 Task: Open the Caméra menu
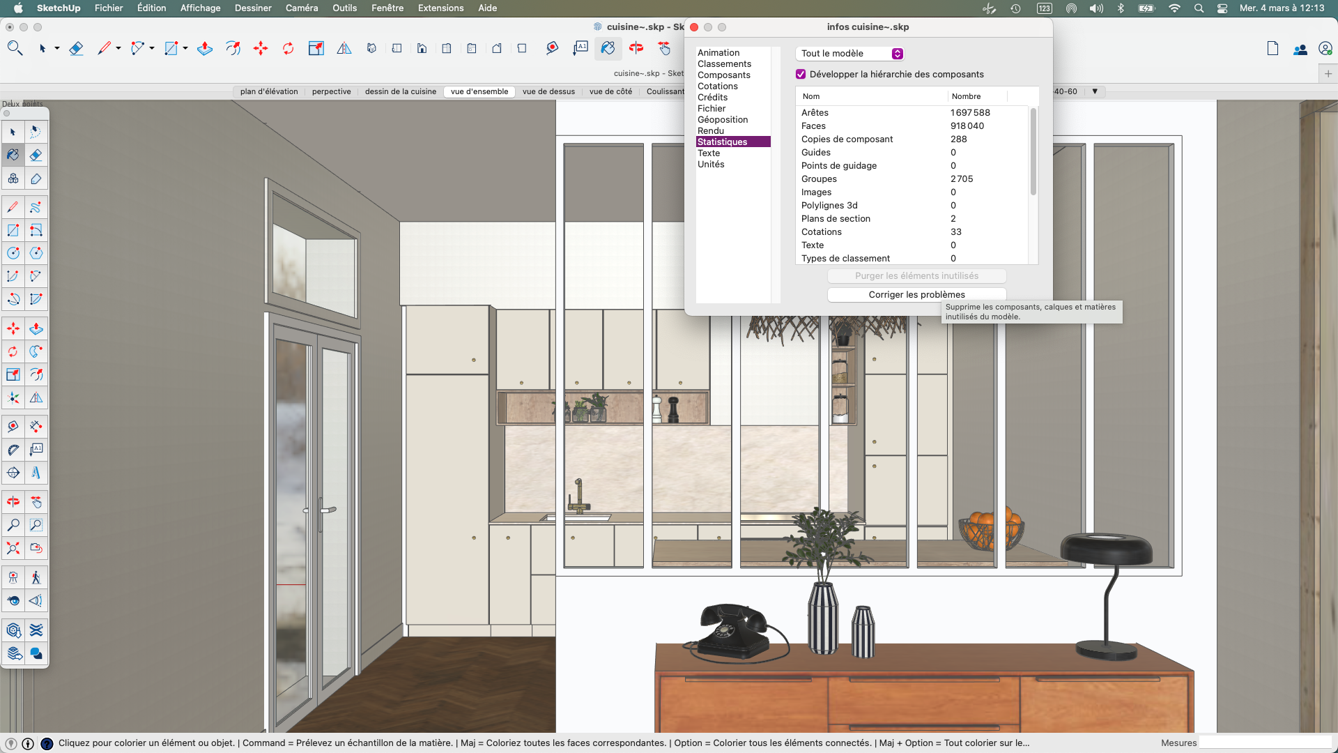coord(301,8)
